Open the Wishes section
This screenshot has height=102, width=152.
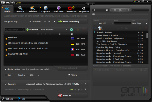33,9
